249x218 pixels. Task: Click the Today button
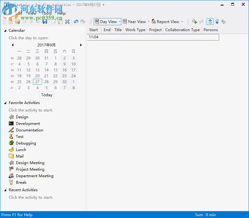[46, 95]
